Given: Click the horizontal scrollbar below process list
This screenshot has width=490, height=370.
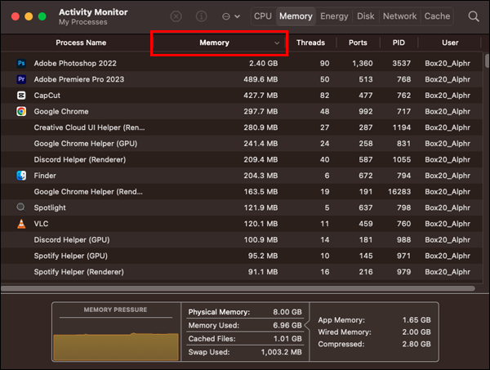Looking at the screenshot, I should [238, 288].
